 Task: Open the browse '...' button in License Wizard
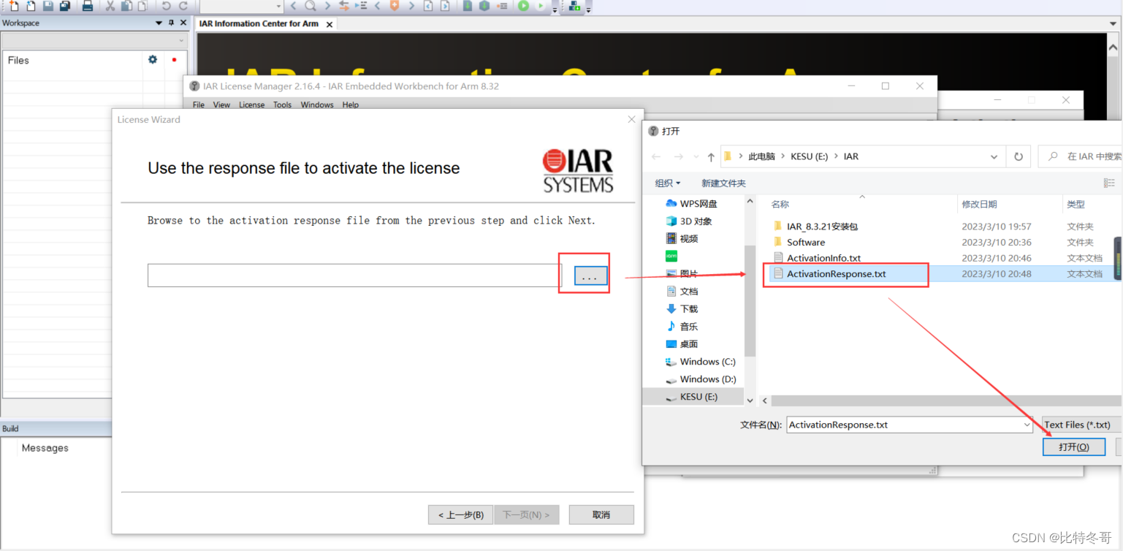(x=590, y=275)
